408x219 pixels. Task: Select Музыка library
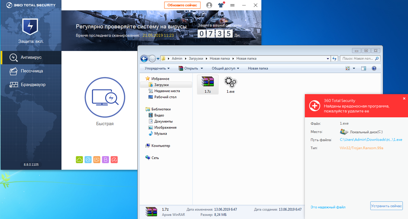(161, 134)
